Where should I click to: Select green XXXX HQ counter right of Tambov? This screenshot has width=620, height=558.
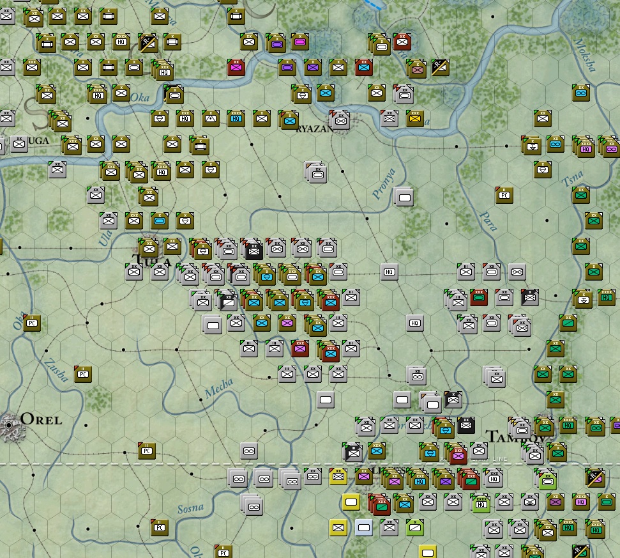pyautogui.click(x=568, y=426)
